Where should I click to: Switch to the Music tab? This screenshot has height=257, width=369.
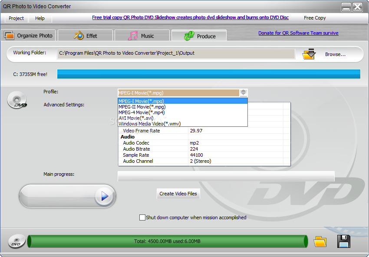(142, 36)
